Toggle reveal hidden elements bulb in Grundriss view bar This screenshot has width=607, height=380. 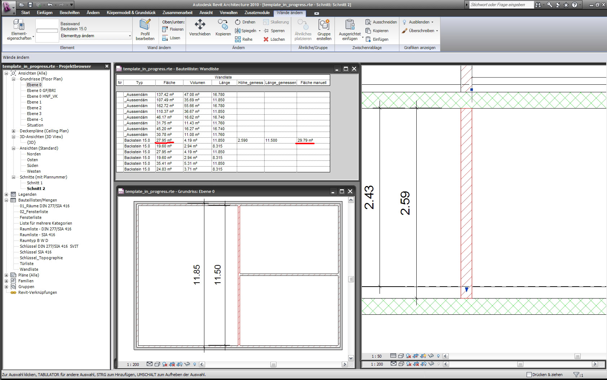tap(195, 364)
